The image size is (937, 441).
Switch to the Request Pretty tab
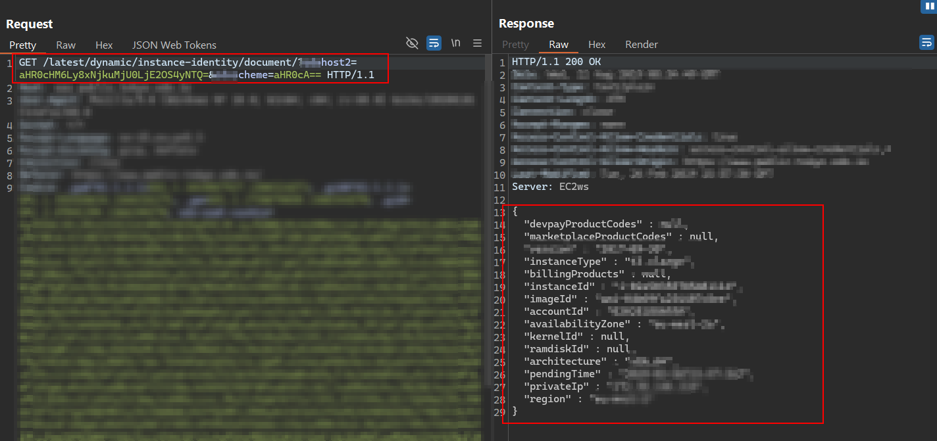click(x=23, y=45)
